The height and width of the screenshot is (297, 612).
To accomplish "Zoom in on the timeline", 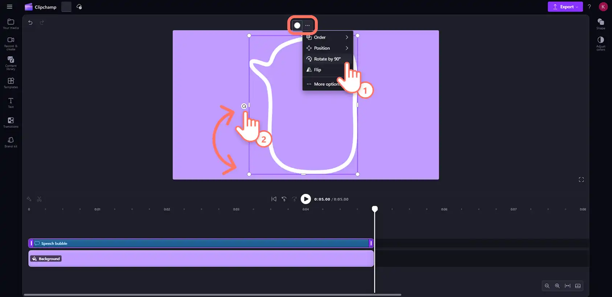I will point(557,286).
